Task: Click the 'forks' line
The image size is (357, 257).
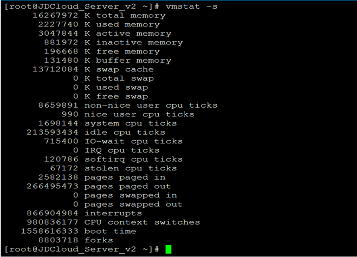Action: (99, 240)
